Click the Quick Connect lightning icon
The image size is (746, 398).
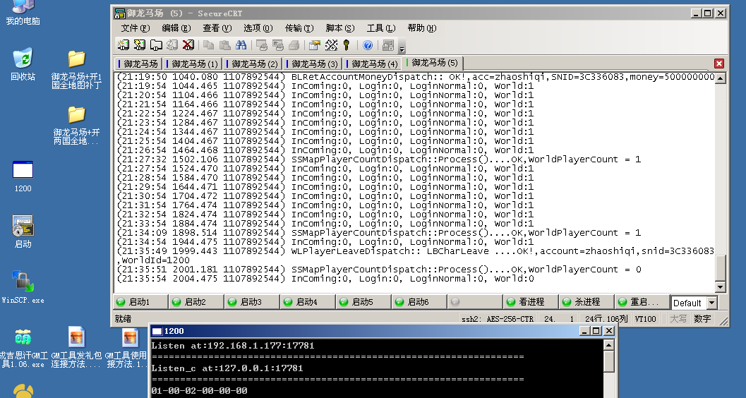click(x=139, y=45)
